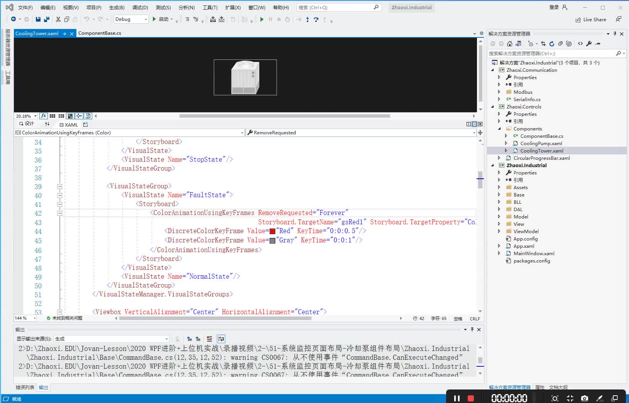Switch to 设计 design view
629x403 pixels.
26,124
